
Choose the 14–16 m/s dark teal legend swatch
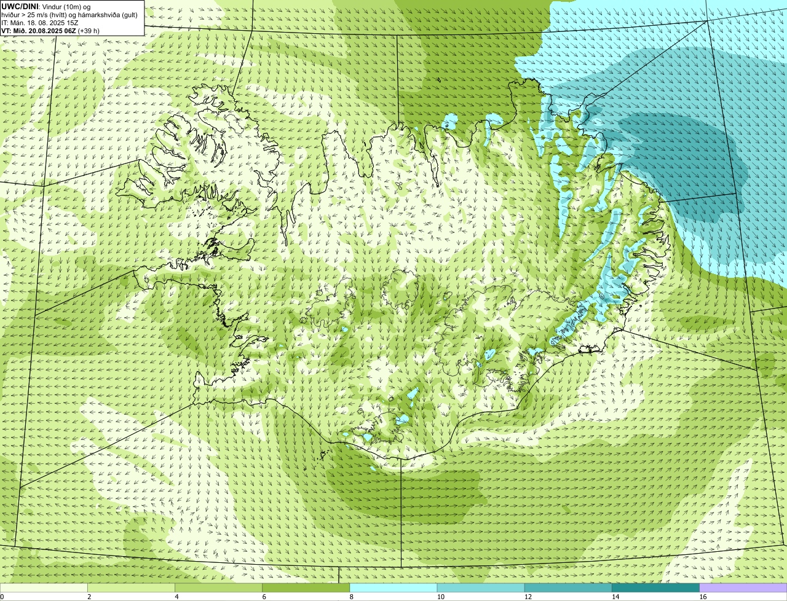pyautogui.click(x=655, y=588)
